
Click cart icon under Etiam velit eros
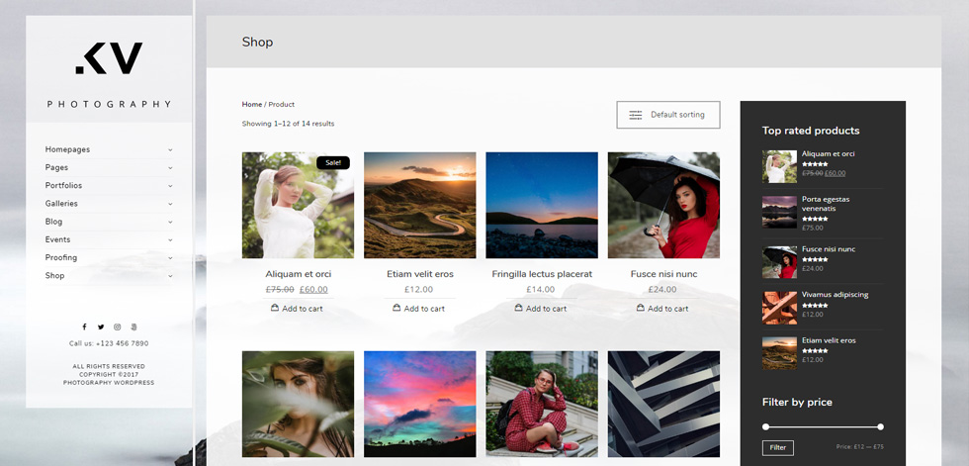pyautogui.click(x=396, y=308)
